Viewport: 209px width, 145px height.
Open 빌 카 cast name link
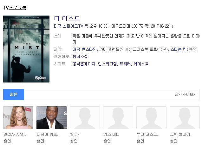click(75, 134)
